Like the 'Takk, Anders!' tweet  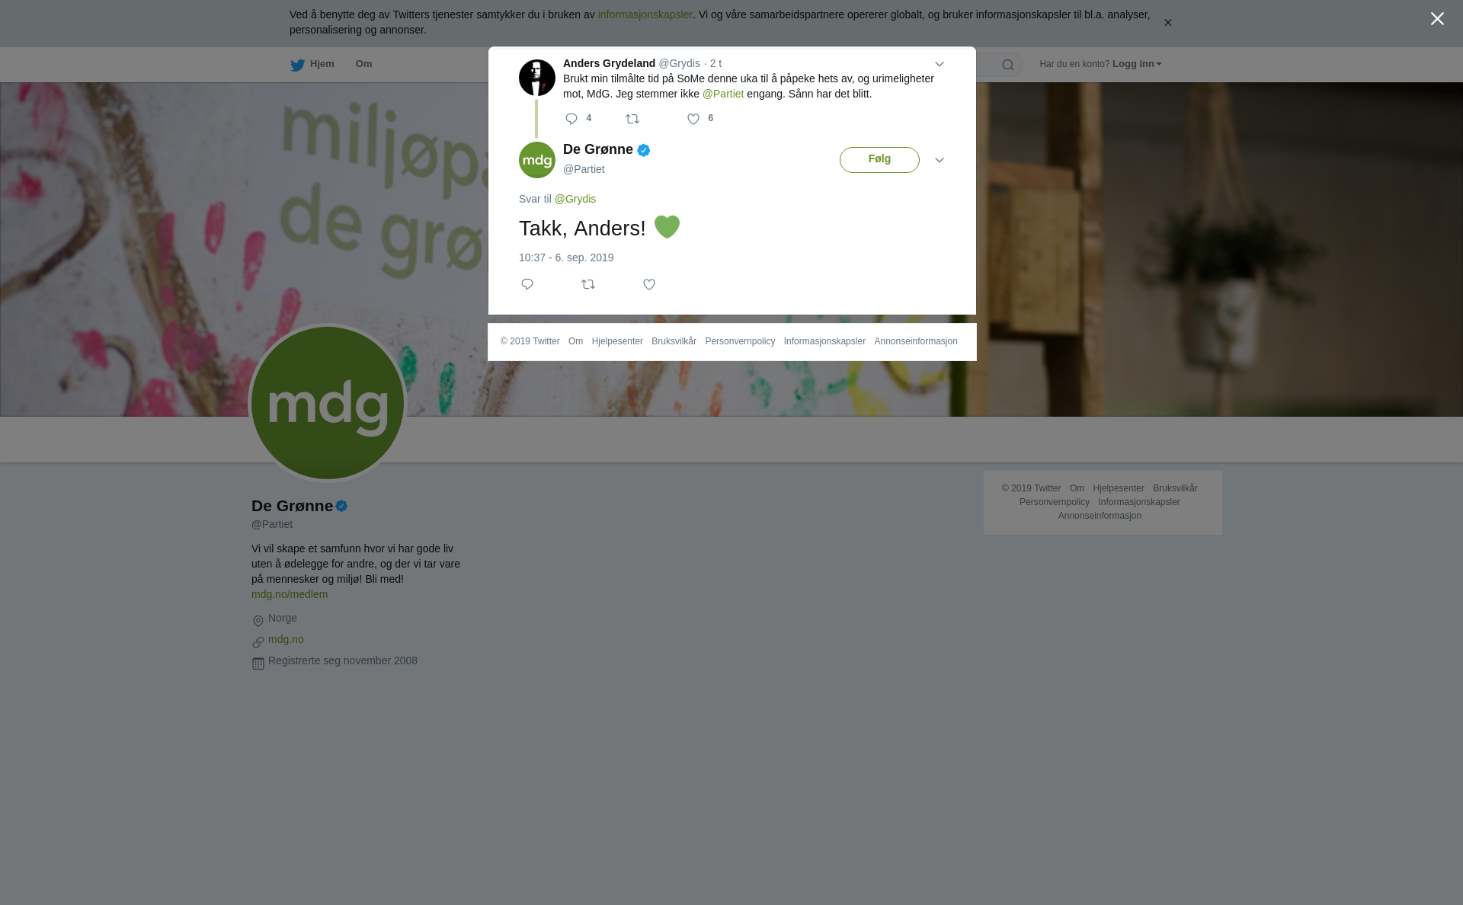[x=649, y=284]
